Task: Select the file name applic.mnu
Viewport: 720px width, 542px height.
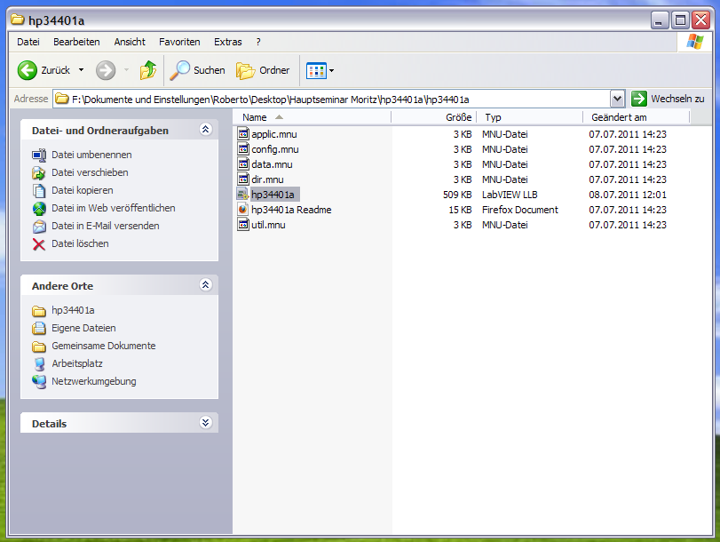Action: (x=274, y=134)
